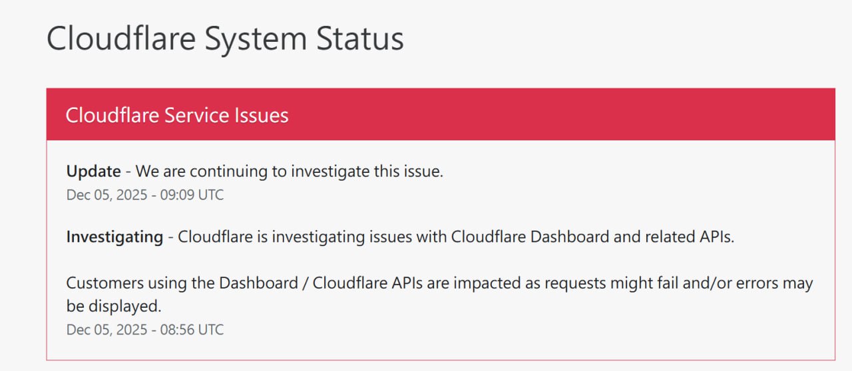This screenshot has width=852, height=371.
Task: Click the phrase "Cloudflare Dashboard" in investigating message
Action: [x=529, y=237]
